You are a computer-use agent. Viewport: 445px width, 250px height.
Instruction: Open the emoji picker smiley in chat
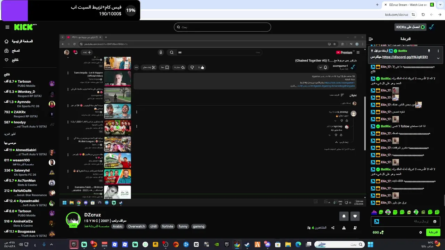click(435, 221)
